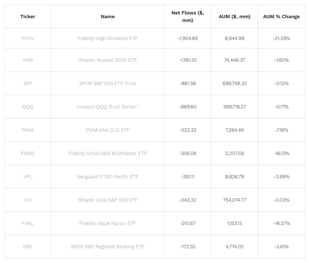The width and height of the screenshot is (309, 263).
Task: Select the AUM value 754,074.77
Action: pyautogui.click(x=234, y=200)
